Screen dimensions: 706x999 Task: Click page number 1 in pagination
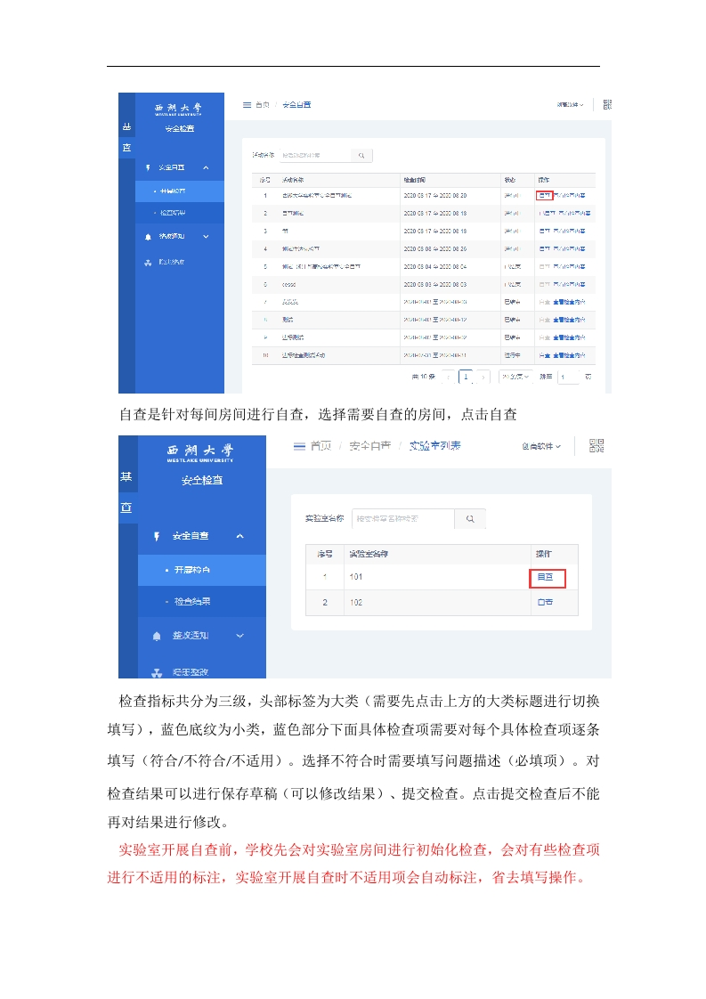[x=465, y=377]
